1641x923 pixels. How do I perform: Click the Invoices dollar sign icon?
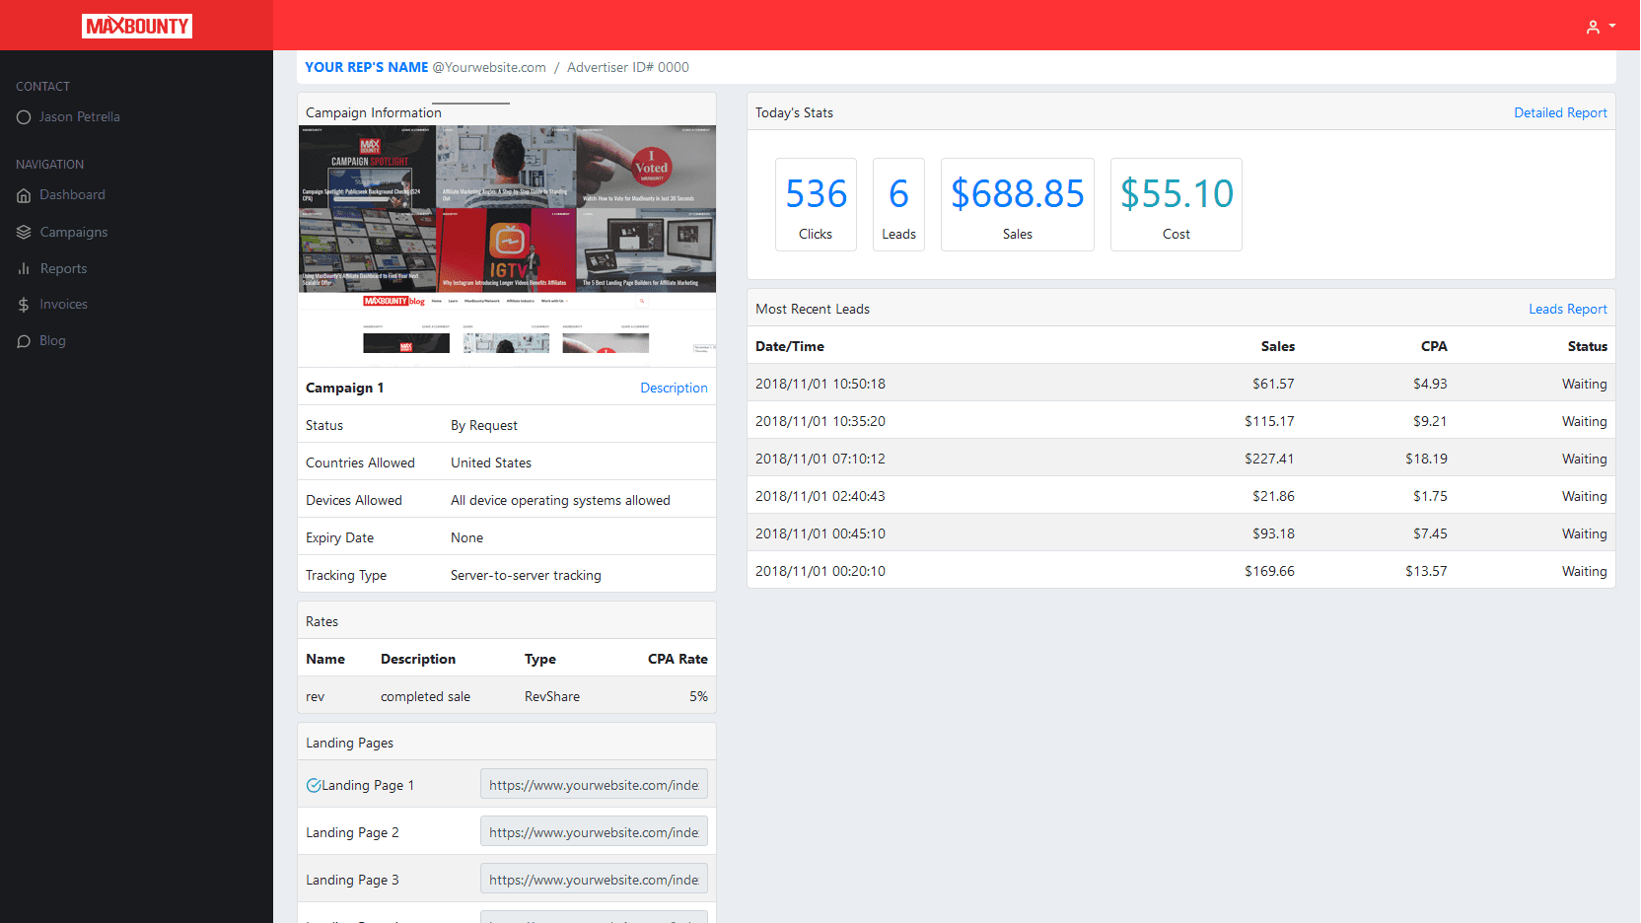[24, 305]
